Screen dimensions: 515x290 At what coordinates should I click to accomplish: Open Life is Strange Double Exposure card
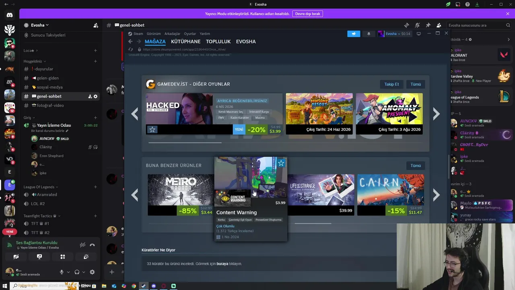point(321,195)
